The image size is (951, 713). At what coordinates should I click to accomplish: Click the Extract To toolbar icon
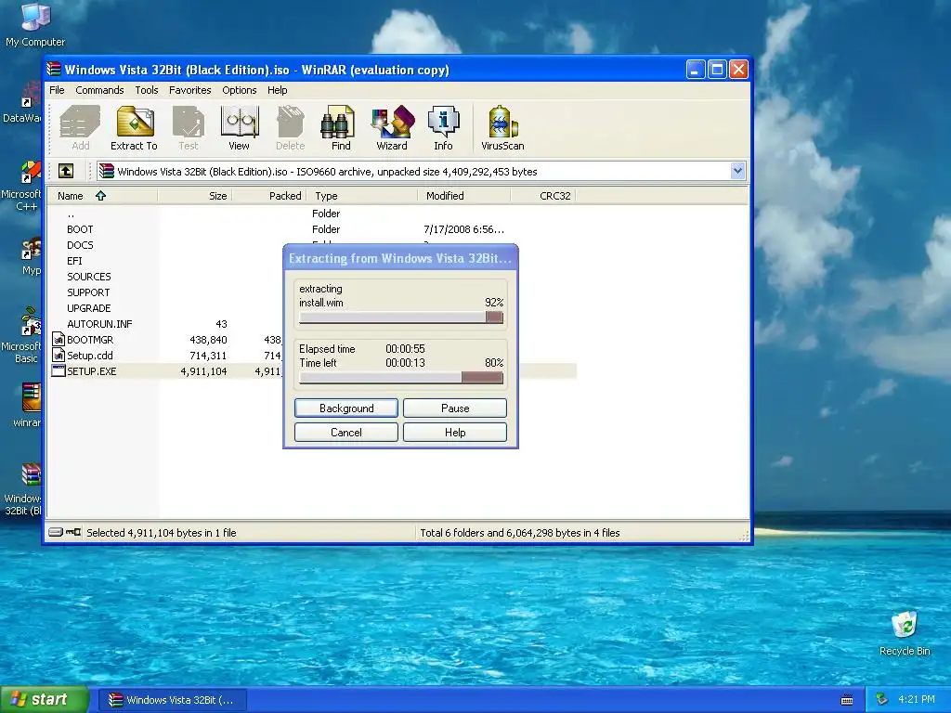pyautogui.click(x=134, y=127)
